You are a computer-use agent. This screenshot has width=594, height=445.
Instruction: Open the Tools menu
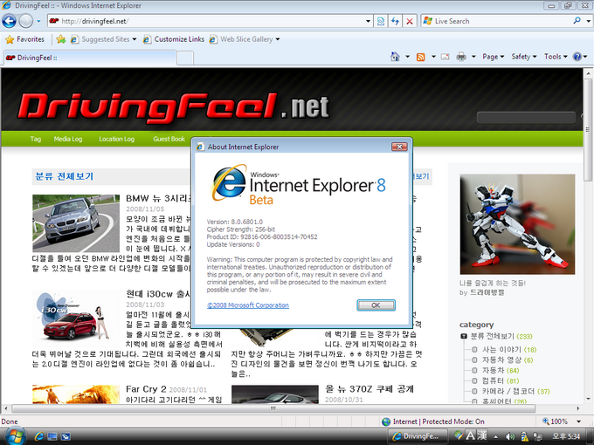(556, 57)
